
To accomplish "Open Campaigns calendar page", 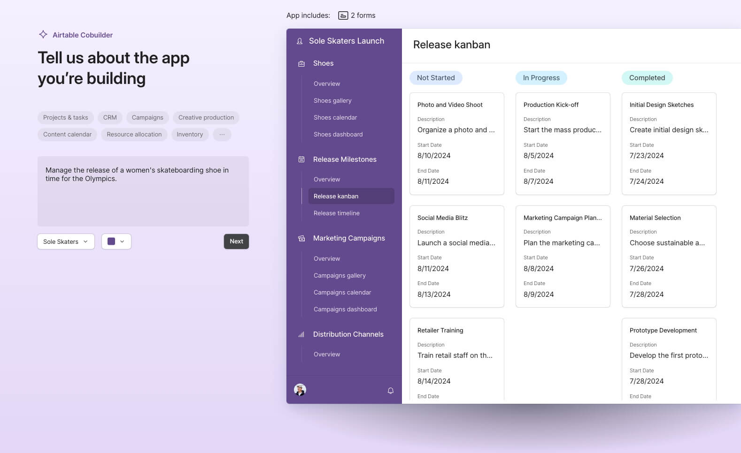I will coord(342,292).
